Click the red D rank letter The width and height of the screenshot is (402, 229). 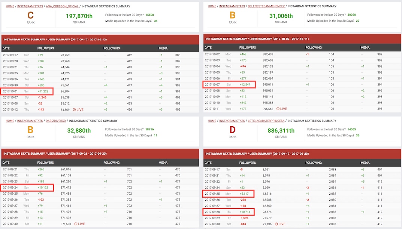pyautogui.click(x=233, y=130)
